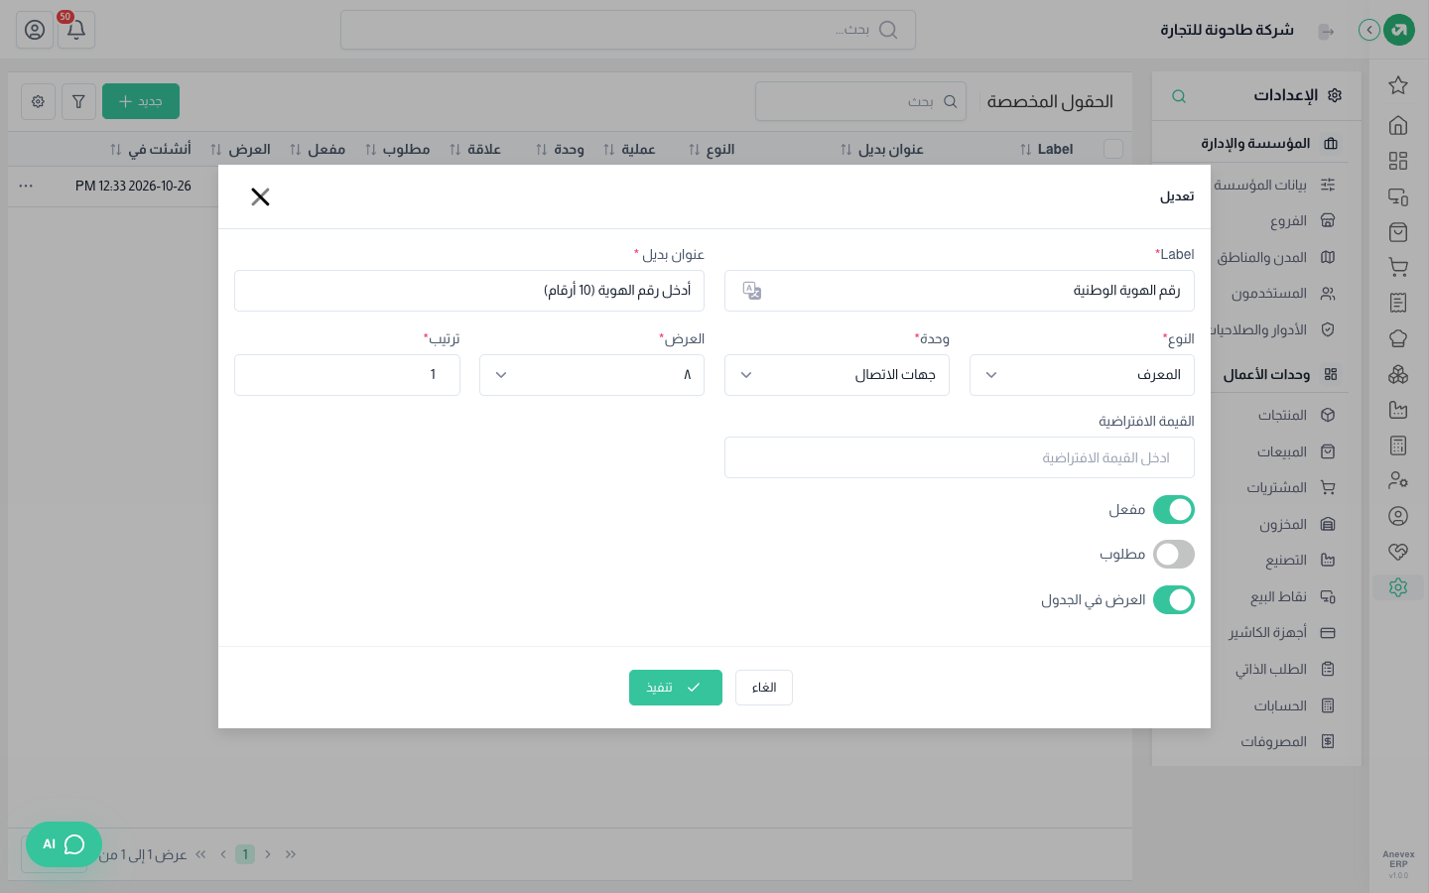Open the العرض dropdown
The height and width of the screenshot is (893, 1429).
click(591, 375)
